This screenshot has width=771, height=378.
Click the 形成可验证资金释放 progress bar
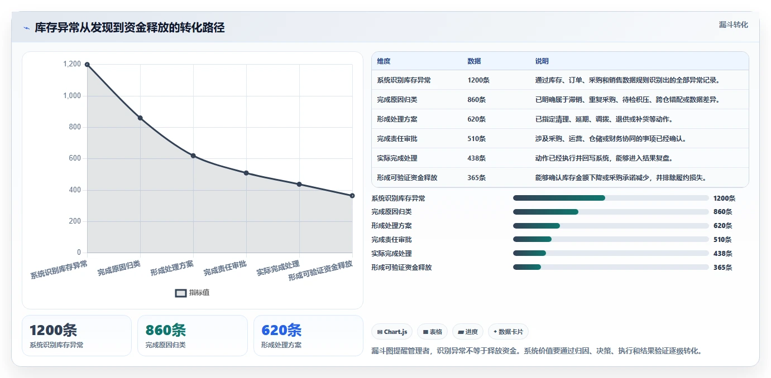[611, 267]
